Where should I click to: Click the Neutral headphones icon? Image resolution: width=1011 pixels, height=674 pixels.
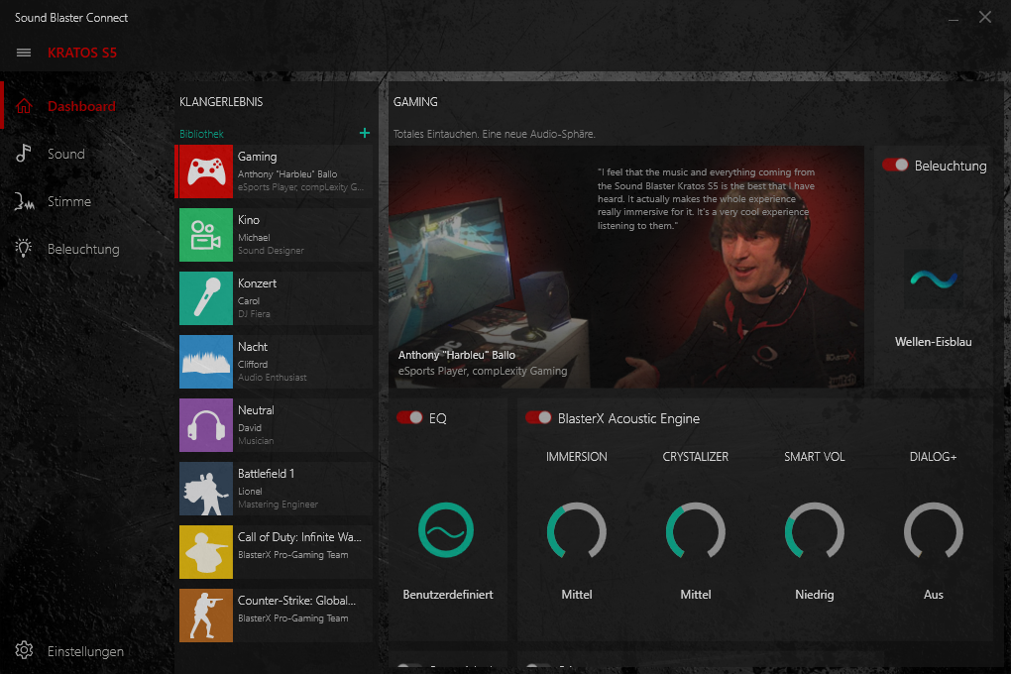click(x=206, y=425)
